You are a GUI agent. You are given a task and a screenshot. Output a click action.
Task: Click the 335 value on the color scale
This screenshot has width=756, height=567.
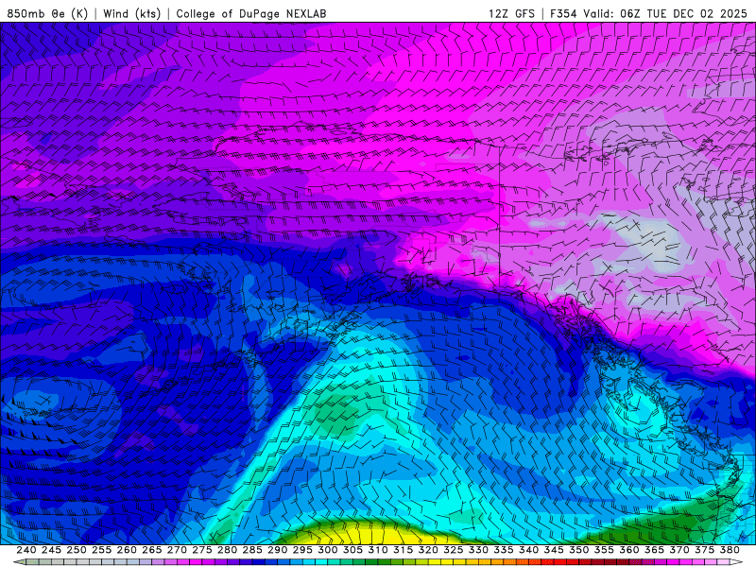pos(504,550)
